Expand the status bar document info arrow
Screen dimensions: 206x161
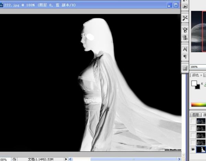(x=65, y=159)
